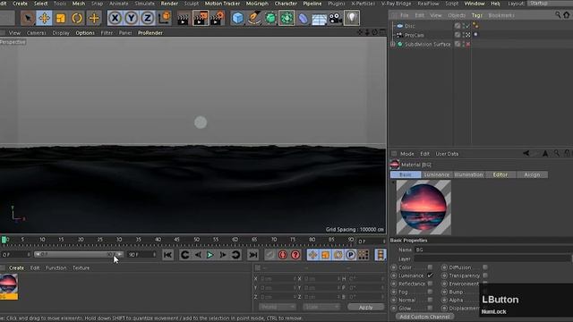573x322 pixels.
Task: Play the animation forward
Action: click(210, 255)
